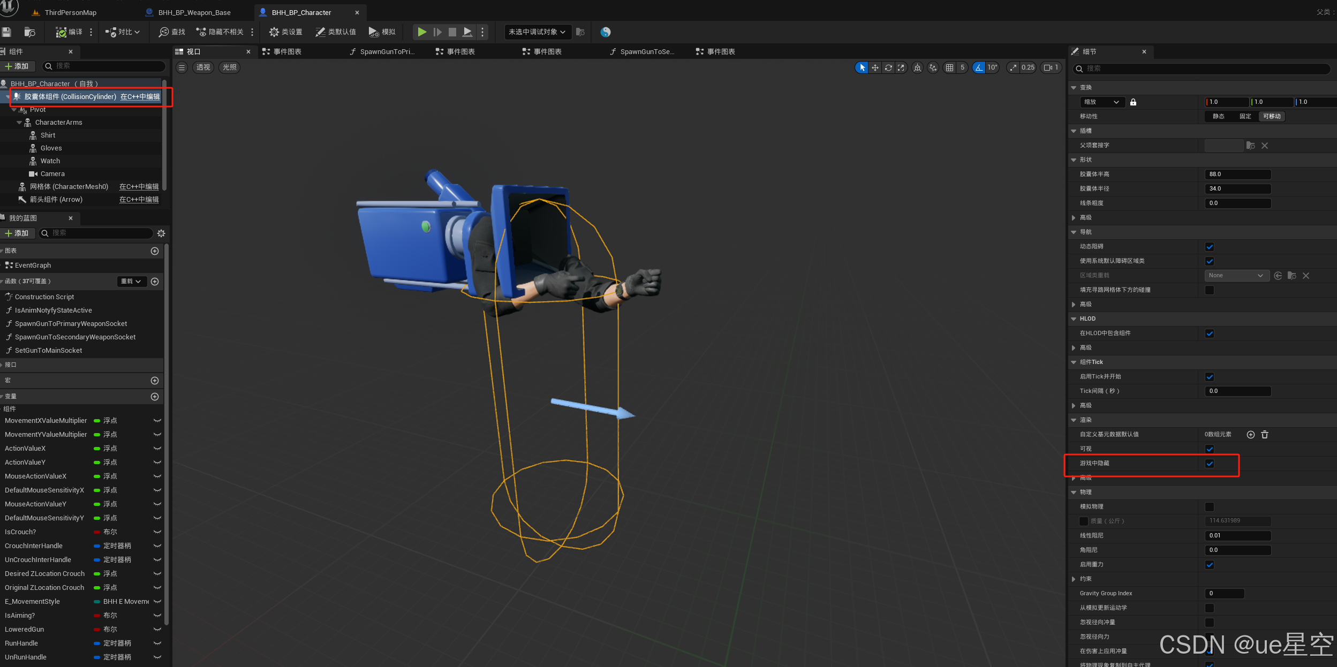Click the 胶囊体半高 value field
The width and height of the screenshot is (1337, 667).
(x=1237, y=175)
